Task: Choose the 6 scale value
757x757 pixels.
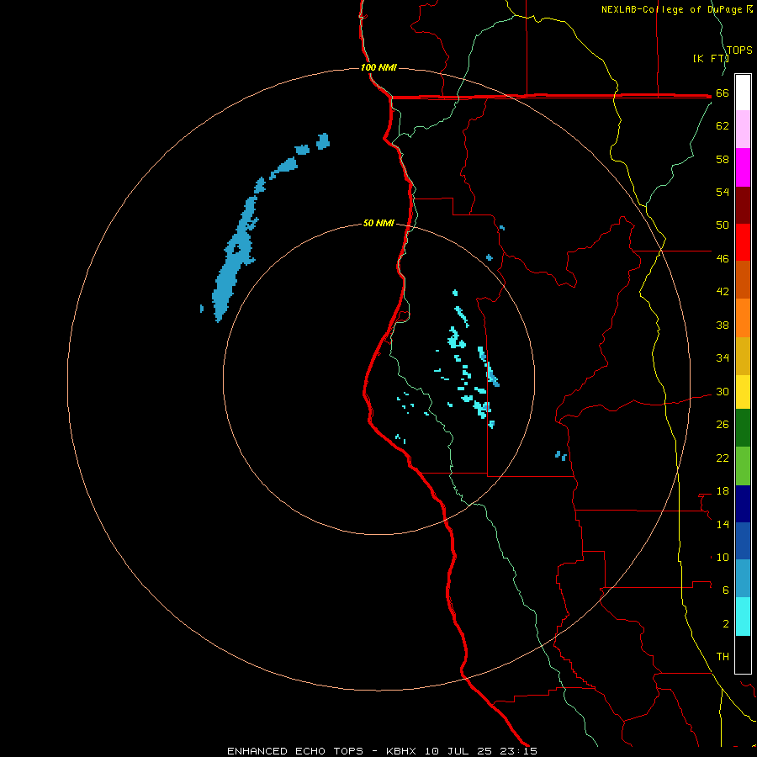Action: (725, 590)
